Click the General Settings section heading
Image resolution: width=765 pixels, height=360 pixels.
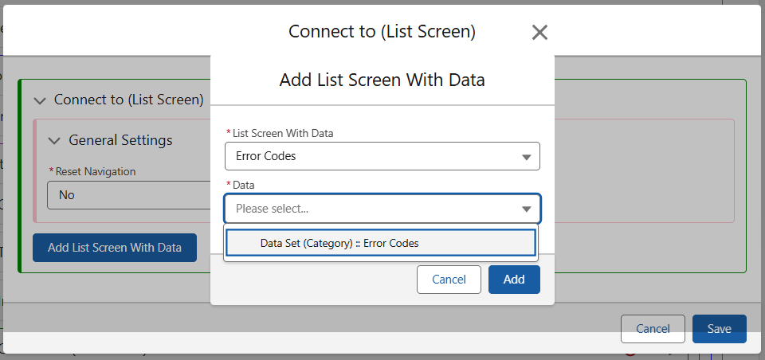tap(120, 140)
